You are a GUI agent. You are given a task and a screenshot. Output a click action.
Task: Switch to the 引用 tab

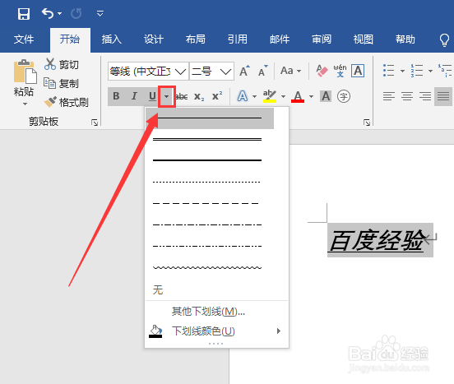(238, 39)
